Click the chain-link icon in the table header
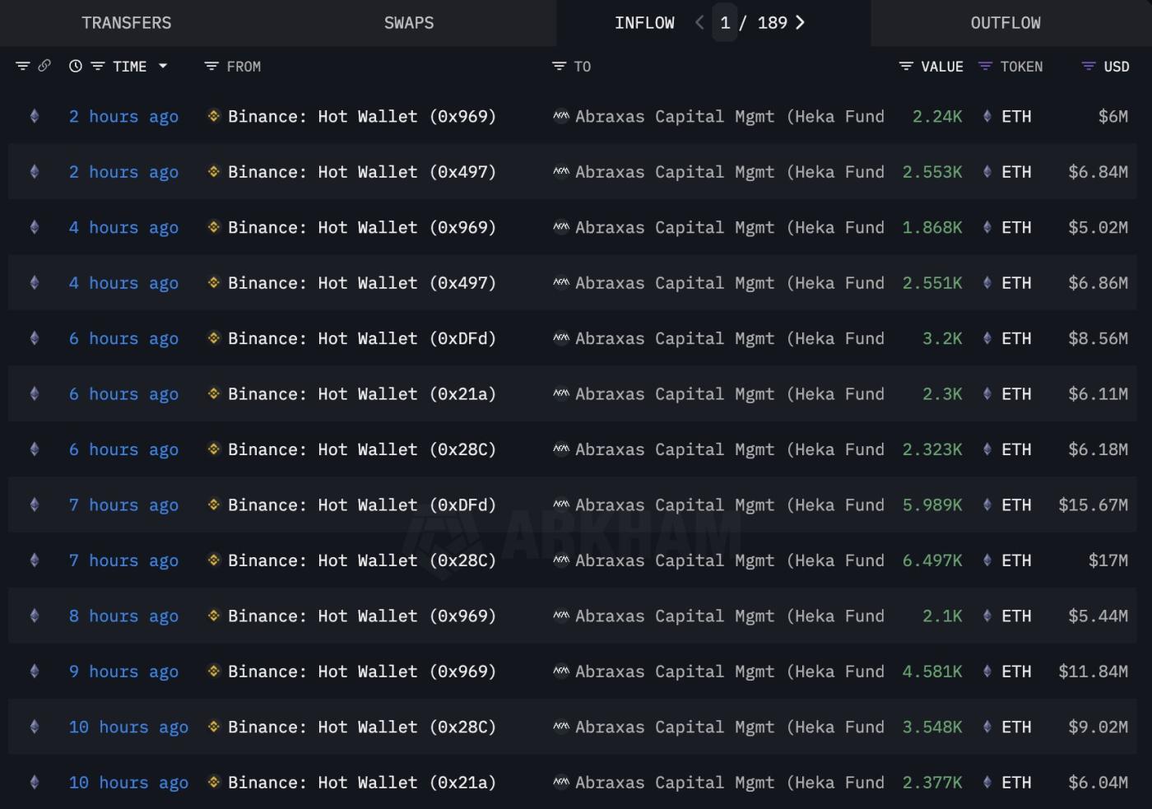Viewport: 1152px width, 809px height. pyautogui.click(x=43, y=66)
